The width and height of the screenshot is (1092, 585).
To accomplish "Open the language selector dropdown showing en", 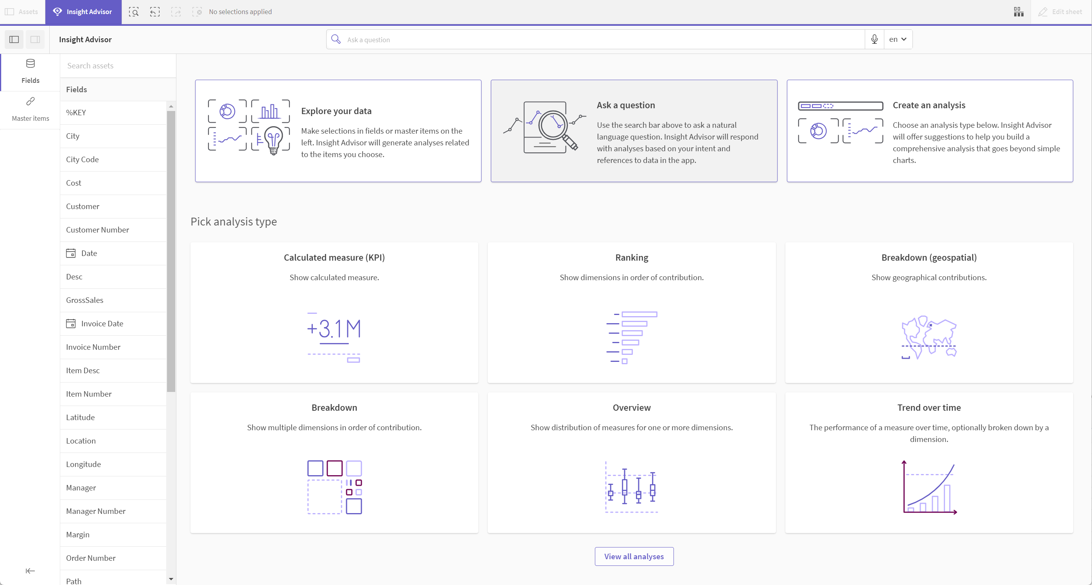I will click(897, 39).
